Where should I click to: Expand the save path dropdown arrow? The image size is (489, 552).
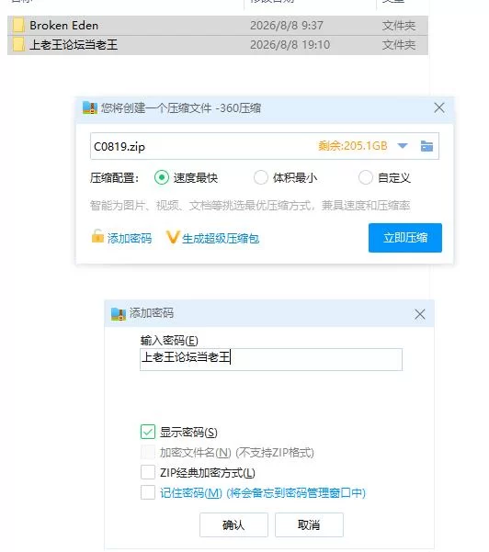coord(403,146)
